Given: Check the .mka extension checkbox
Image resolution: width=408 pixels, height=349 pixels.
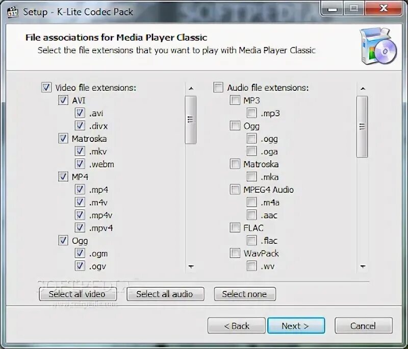Looking at the screenshot, I should (251, 177).
